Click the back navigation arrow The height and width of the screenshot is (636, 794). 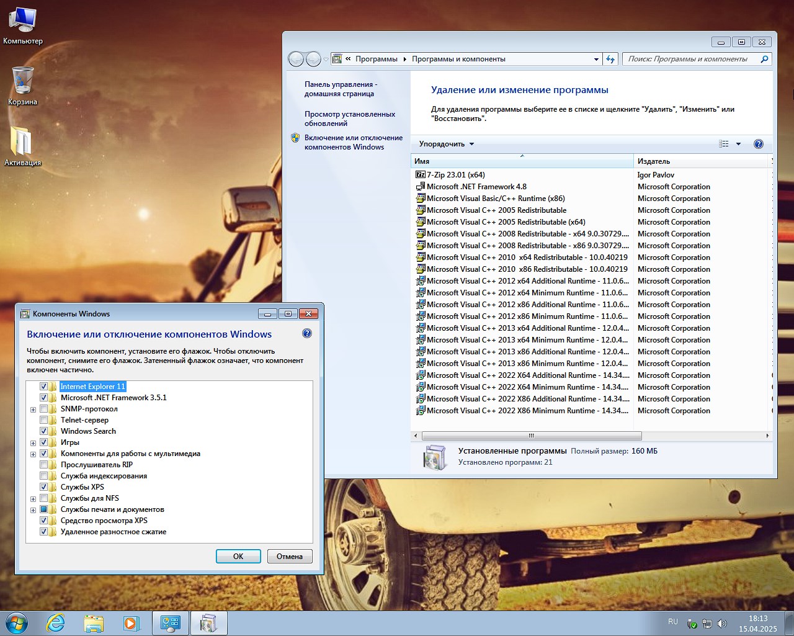coord(296,59)
